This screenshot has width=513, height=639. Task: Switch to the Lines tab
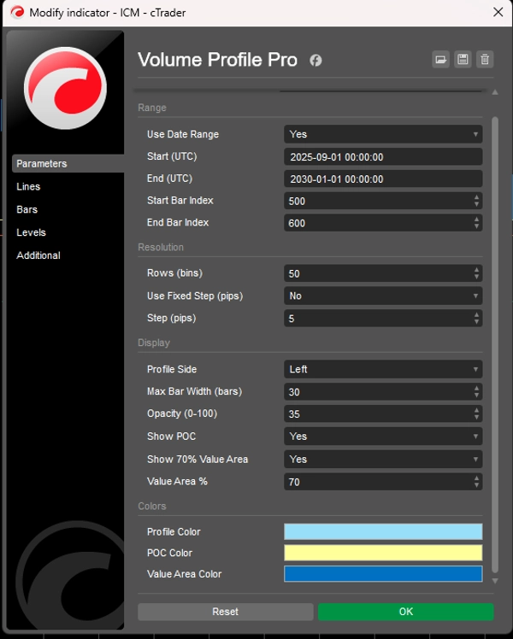coord(28,186)
